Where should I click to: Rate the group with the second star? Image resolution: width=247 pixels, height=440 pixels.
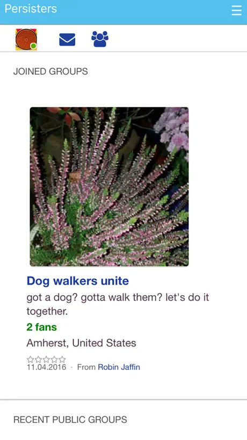tap(38, 359)
